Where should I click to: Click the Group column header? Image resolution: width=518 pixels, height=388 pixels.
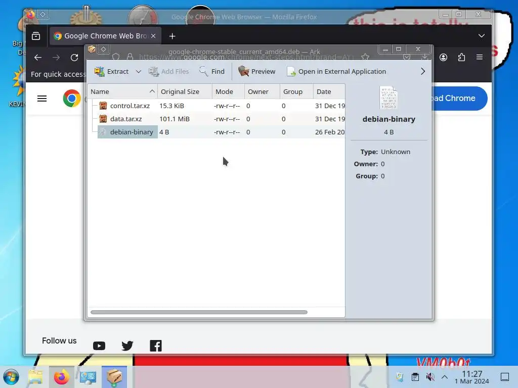coord(296,92)
